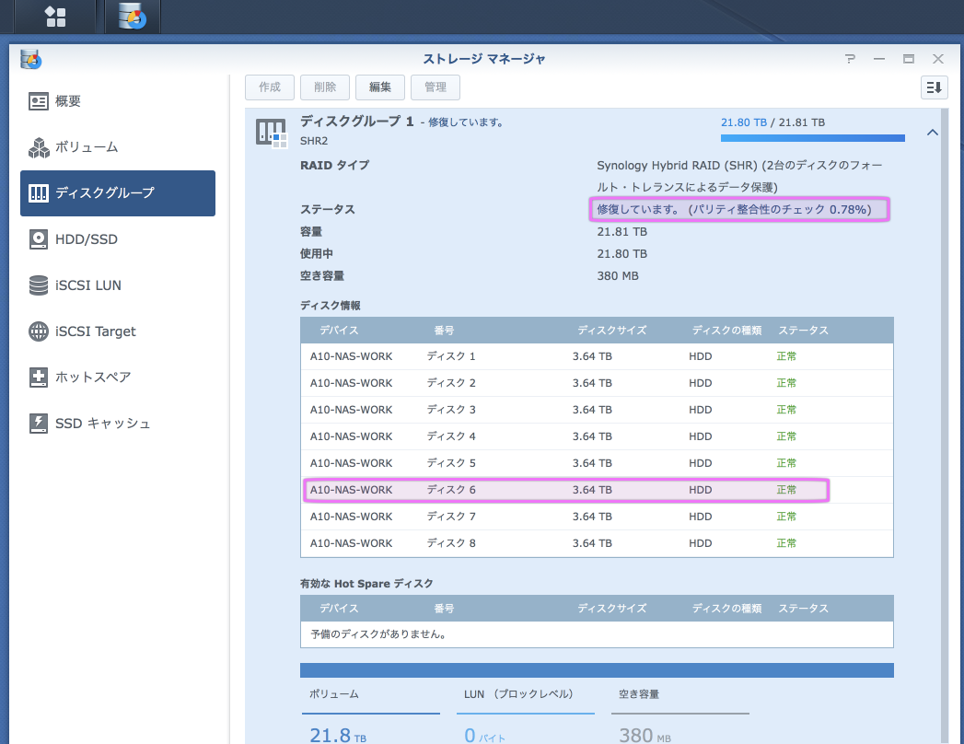
Task: Click the 管理 button
Action: point(436,87)
